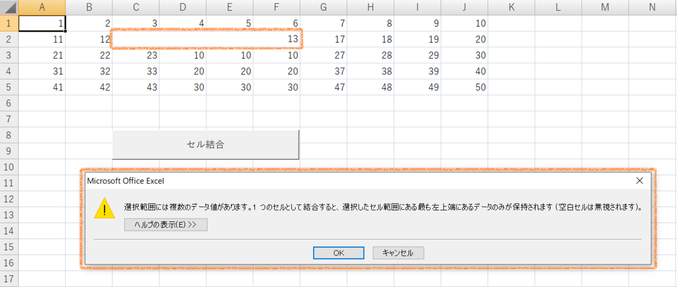Image resolution: width=677 pixels, height=287 pixels.
Task: Click cell A5 containing 41
Action: 42,87
